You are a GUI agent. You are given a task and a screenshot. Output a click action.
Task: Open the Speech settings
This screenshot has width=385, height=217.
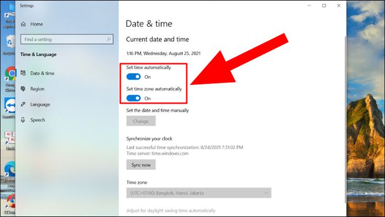click(x=37, y=120)
